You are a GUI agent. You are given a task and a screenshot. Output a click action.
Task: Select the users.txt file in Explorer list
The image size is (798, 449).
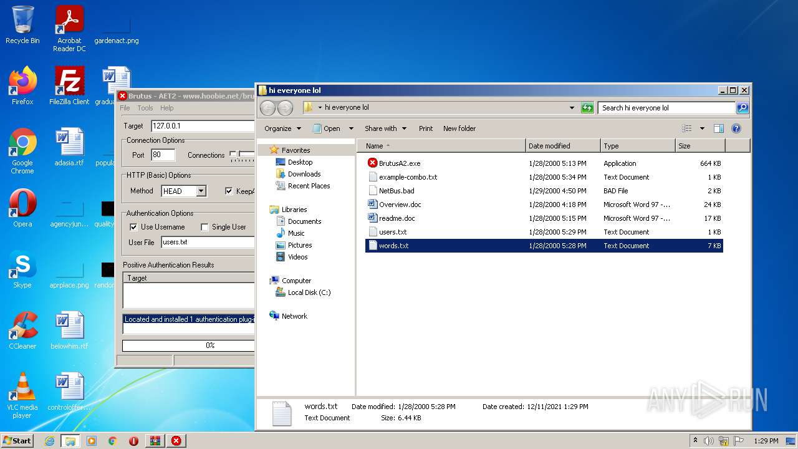[x=544, y=232]
